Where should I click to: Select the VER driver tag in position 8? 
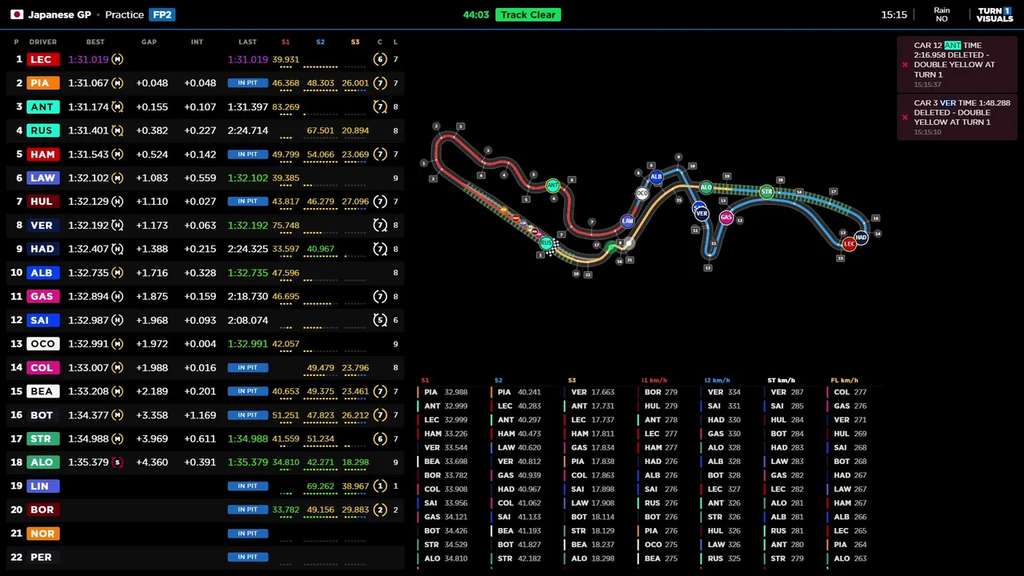(42, 226)
